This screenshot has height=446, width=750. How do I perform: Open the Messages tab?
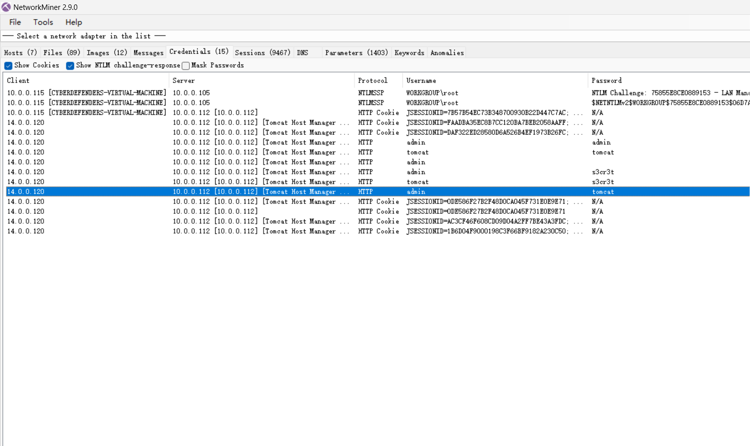pos(148,52)
